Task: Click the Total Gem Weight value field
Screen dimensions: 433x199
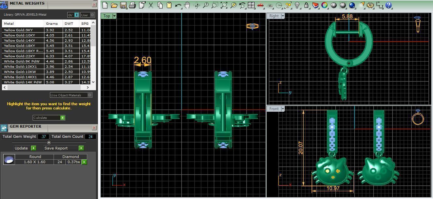Action: pyautogui.click(x=43, y=136)
